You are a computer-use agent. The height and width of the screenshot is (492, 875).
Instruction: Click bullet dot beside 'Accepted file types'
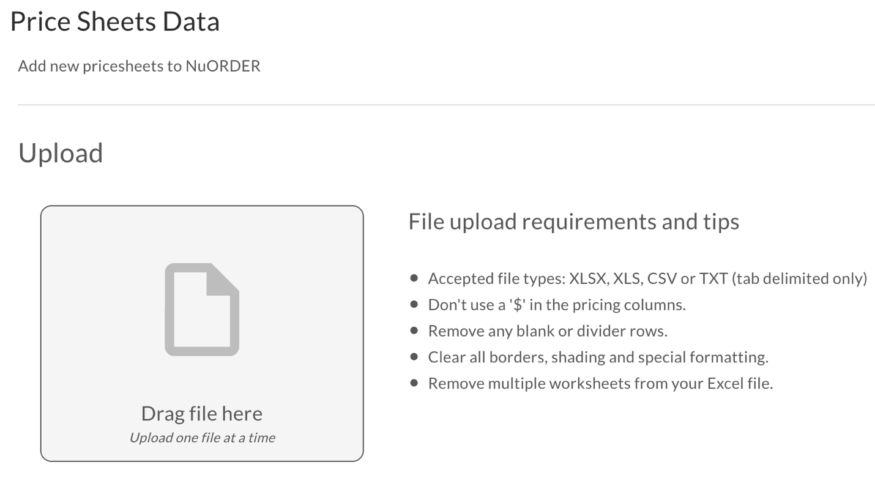[414, 278]
